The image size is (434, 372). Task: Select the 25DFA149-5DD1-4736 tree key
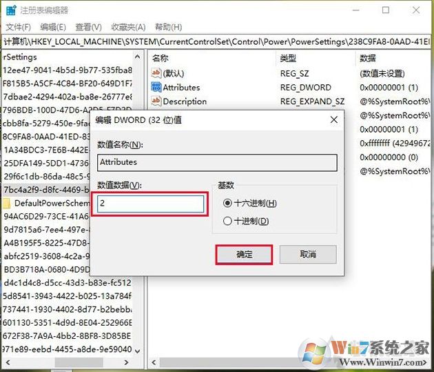pyautogui.click(x=47, y=164)
